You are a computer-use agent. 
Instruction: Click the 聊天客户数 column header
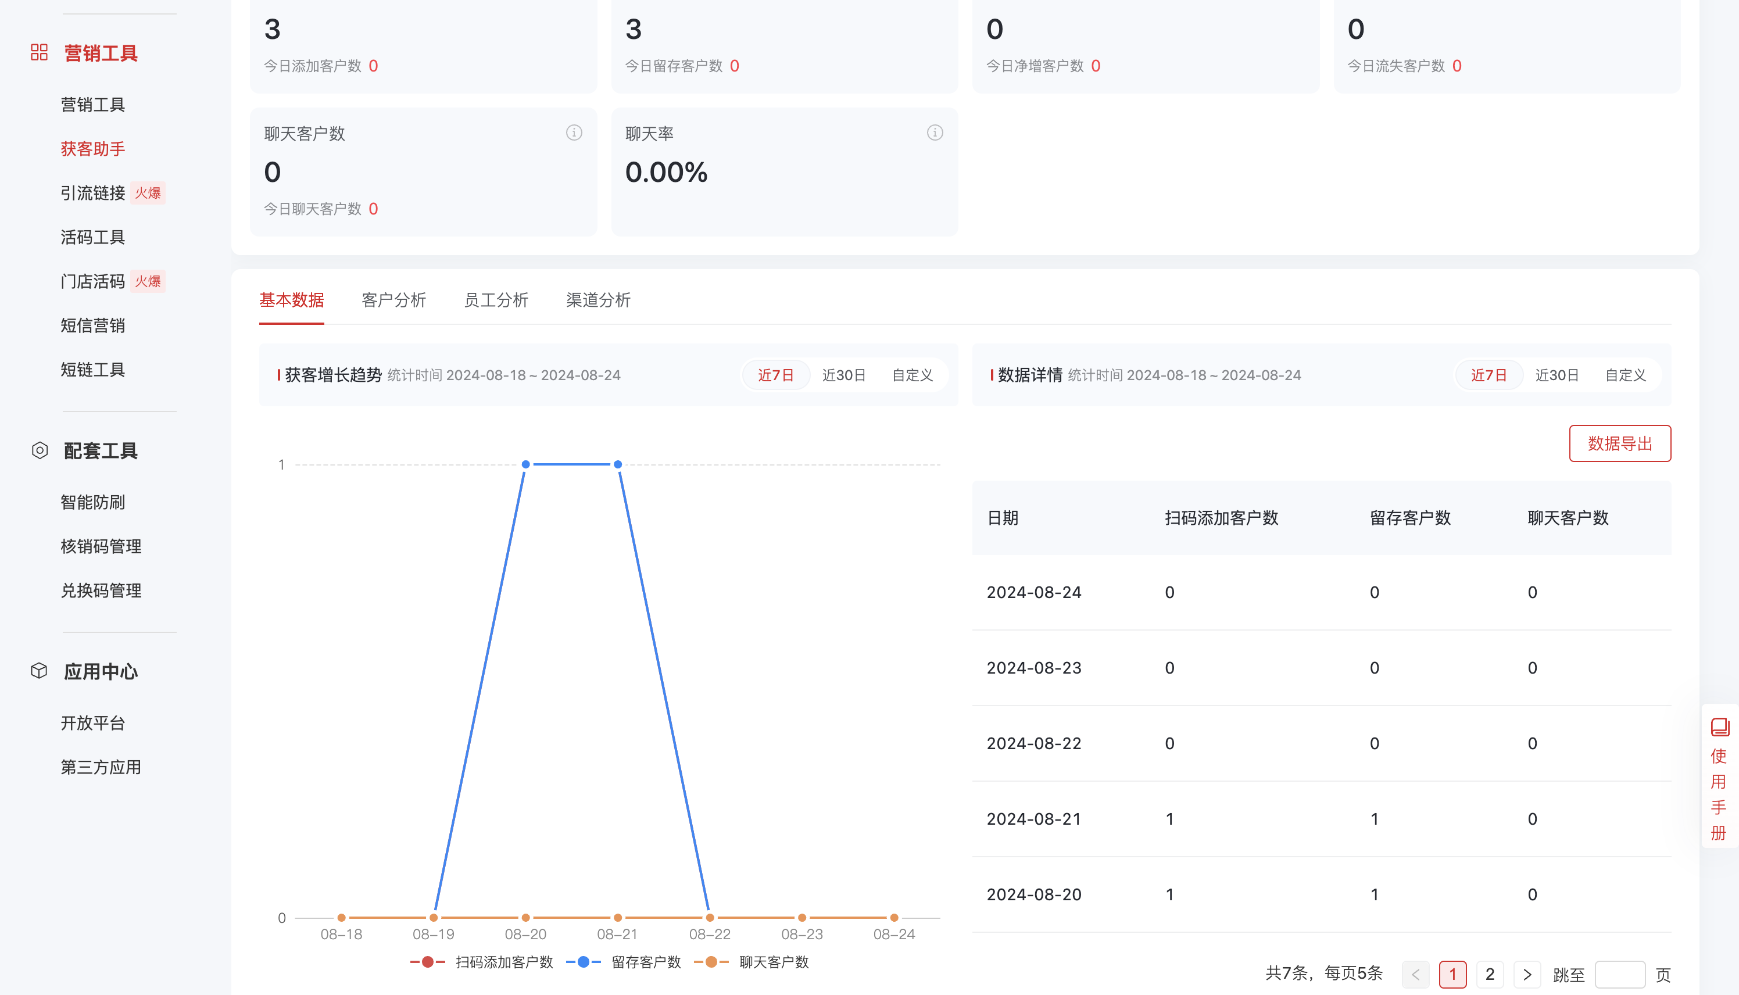coord(1568,518)
